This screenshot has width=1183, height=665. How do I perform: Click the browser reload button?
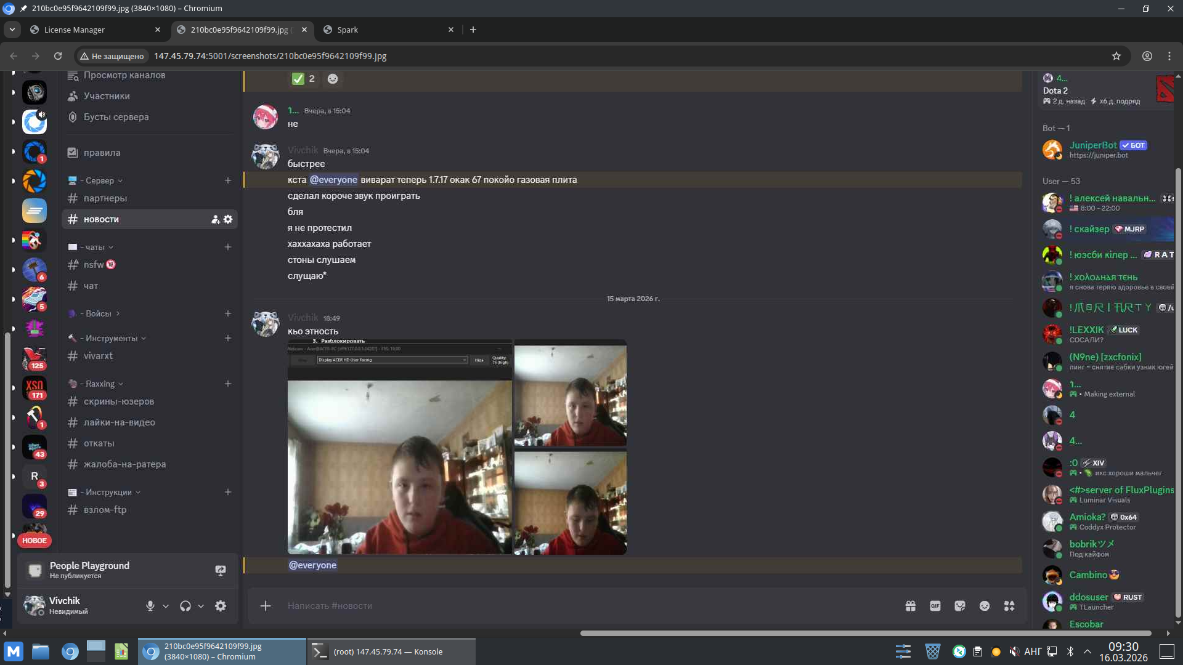58,56
